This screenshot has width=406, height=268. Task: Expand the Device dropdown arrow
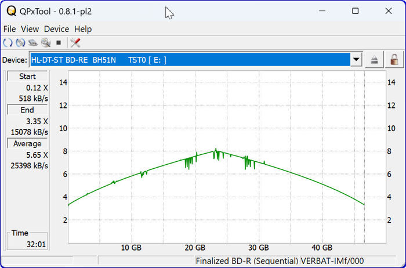[x=356, y=60]
